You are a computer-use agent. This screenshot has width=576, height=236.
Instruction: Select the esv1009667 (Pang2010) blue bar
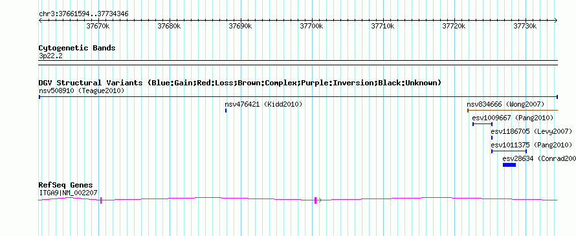pos(482,124)
